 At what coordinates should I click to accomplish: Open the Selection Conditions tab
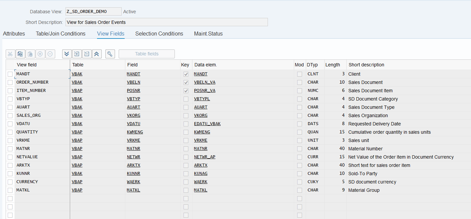[x=159, y=34]
